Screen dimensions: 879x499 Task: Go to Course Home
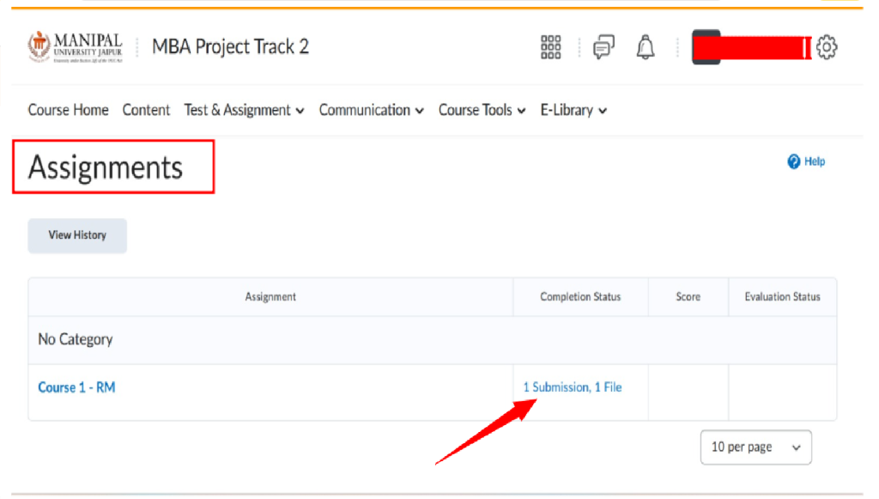click(x=69, y=110)
